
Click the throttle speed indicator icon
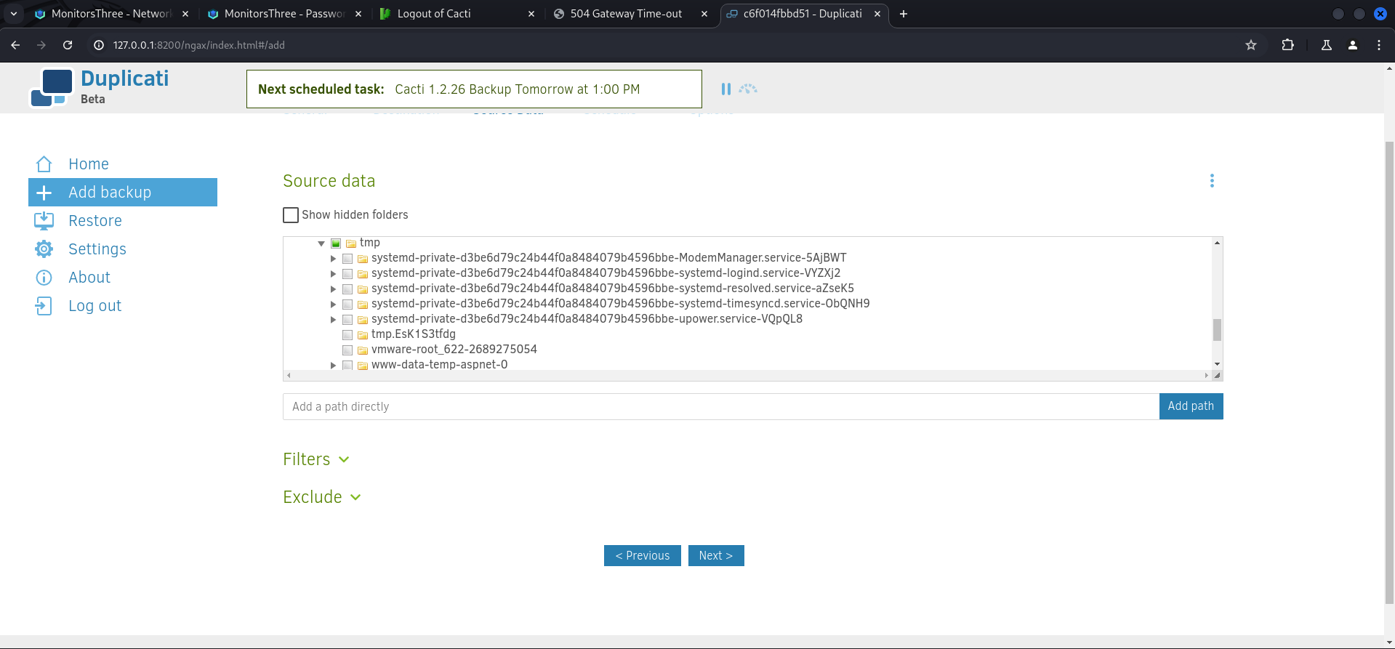[x=748, y=89]
